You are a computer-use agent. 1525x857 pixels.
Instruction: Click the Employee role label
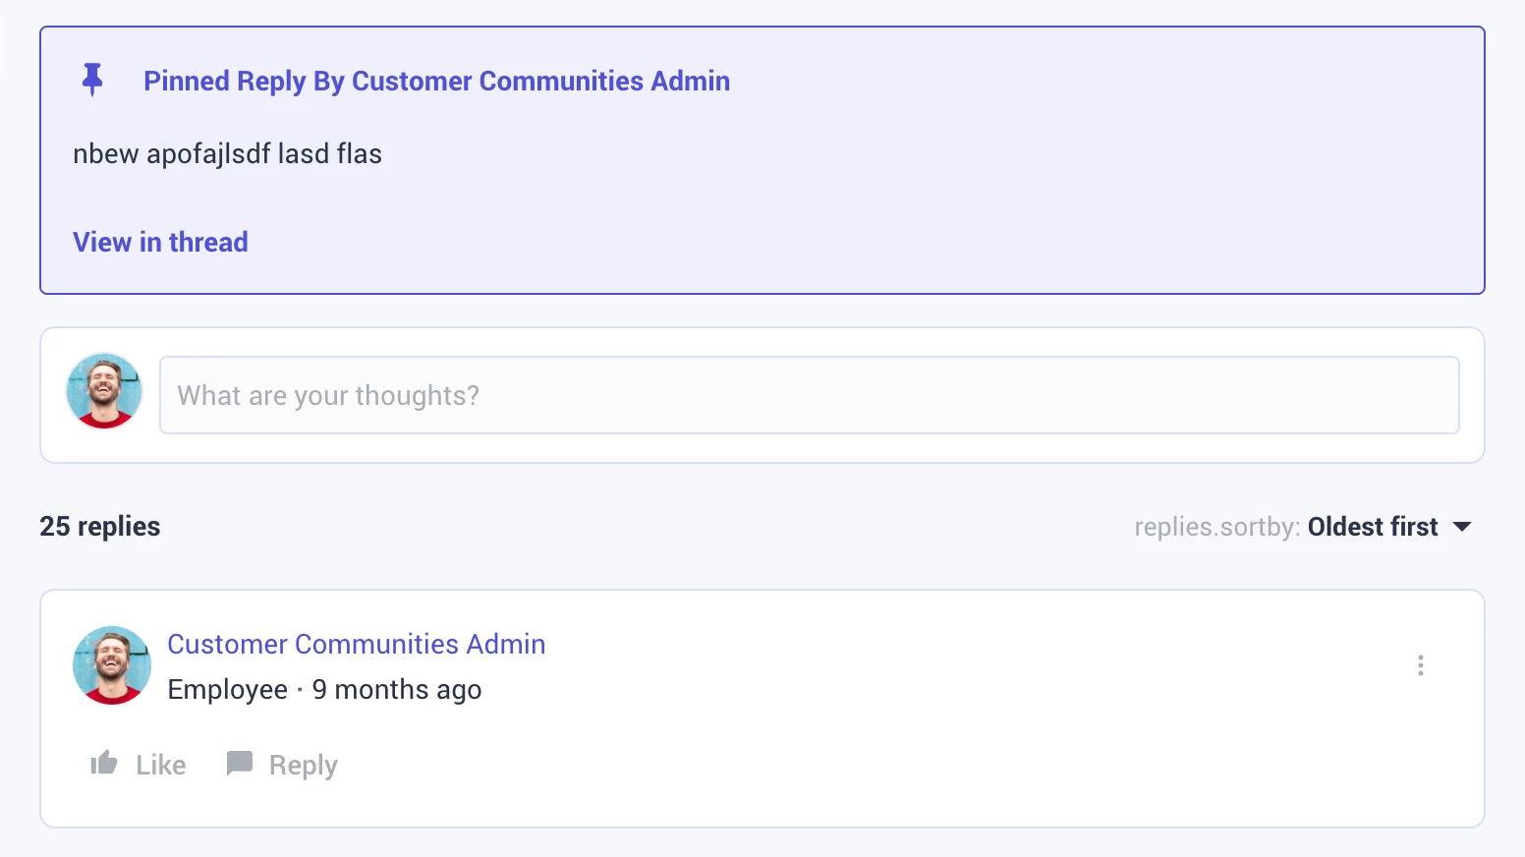tap(227, 690)
